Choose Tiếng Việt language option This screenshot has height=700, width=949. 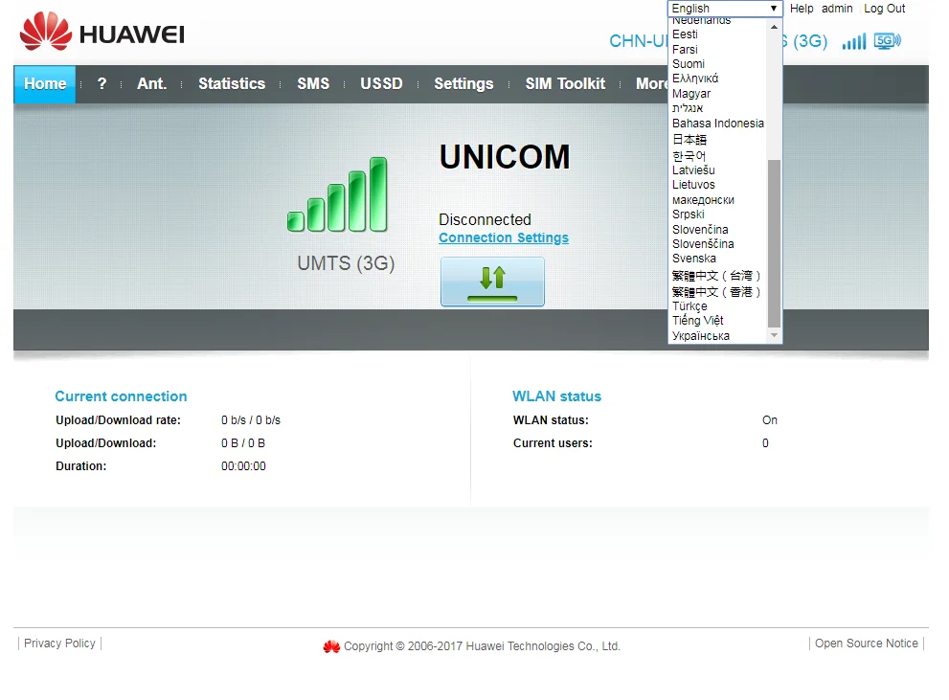717,321
